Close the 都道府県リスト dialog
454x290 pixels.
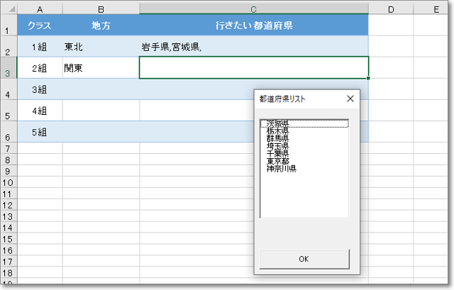point(350,99)
